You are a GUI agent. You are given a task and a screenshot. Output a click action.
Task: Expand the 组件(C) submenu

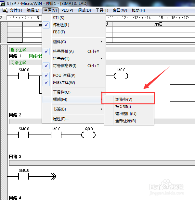pos(74,42)
